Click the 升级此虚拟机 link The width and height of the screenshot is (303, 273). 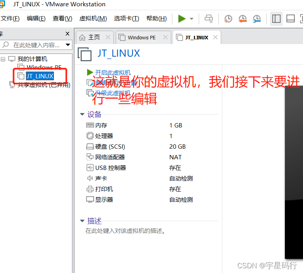(113, 93)
